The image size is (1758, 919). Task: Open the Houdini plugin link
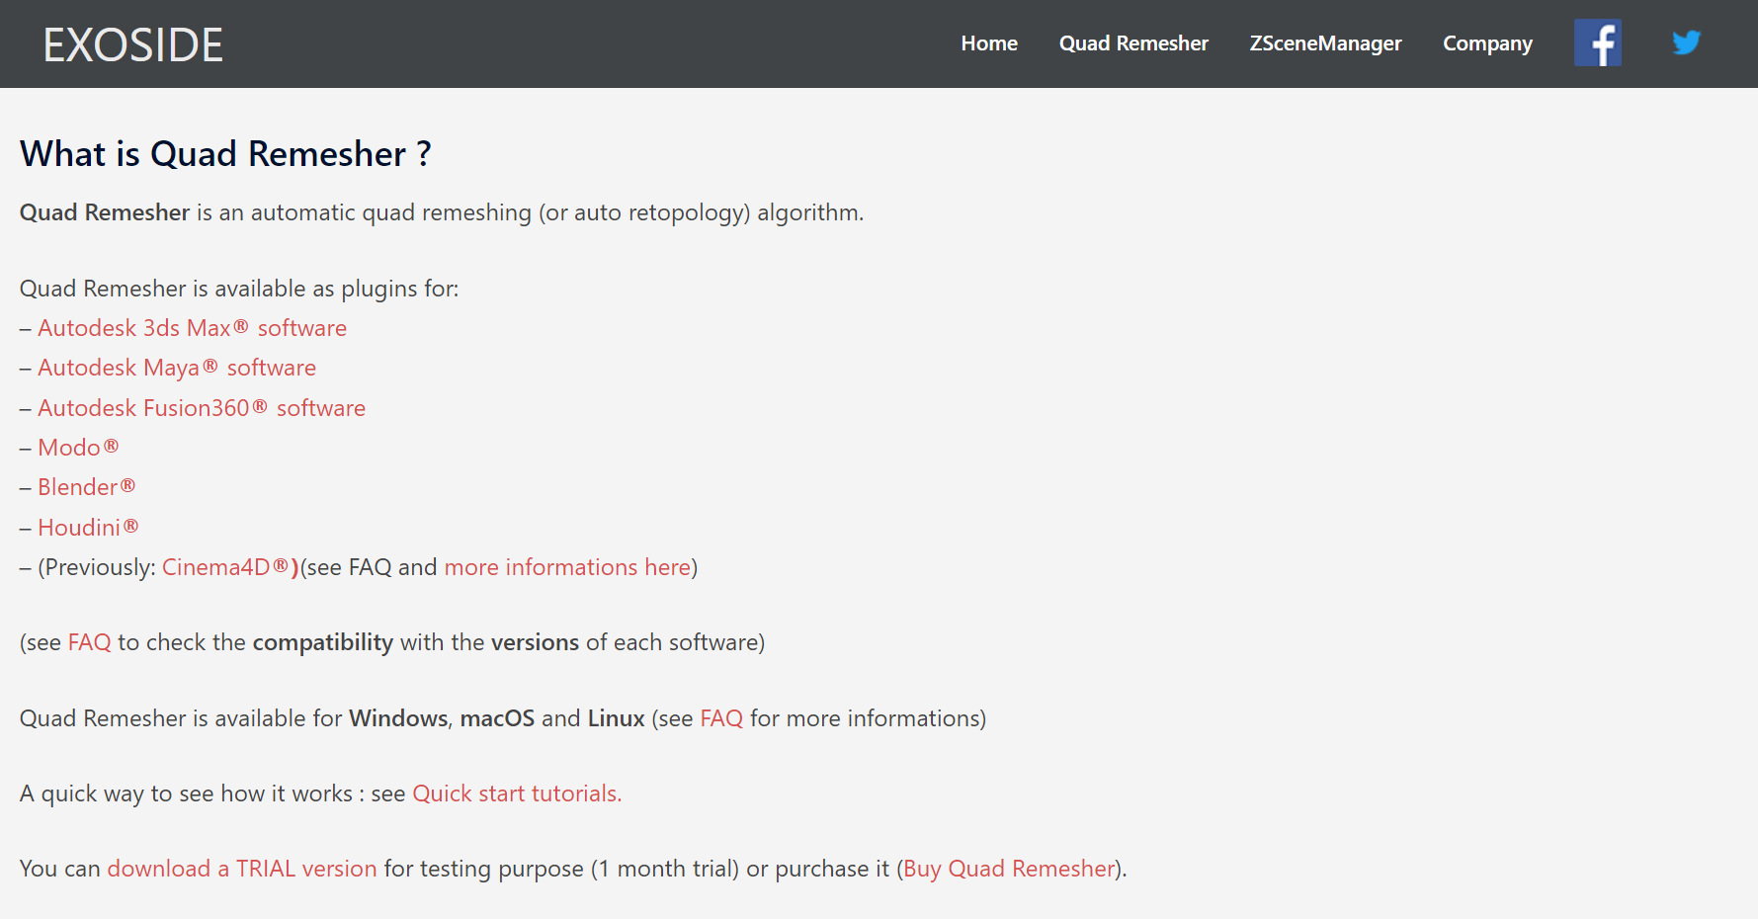88,528
